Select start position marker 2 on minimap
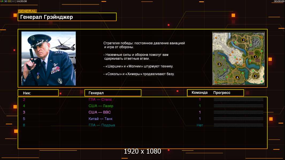Viewport: 285px width, 160px height. tap(243, 40)
